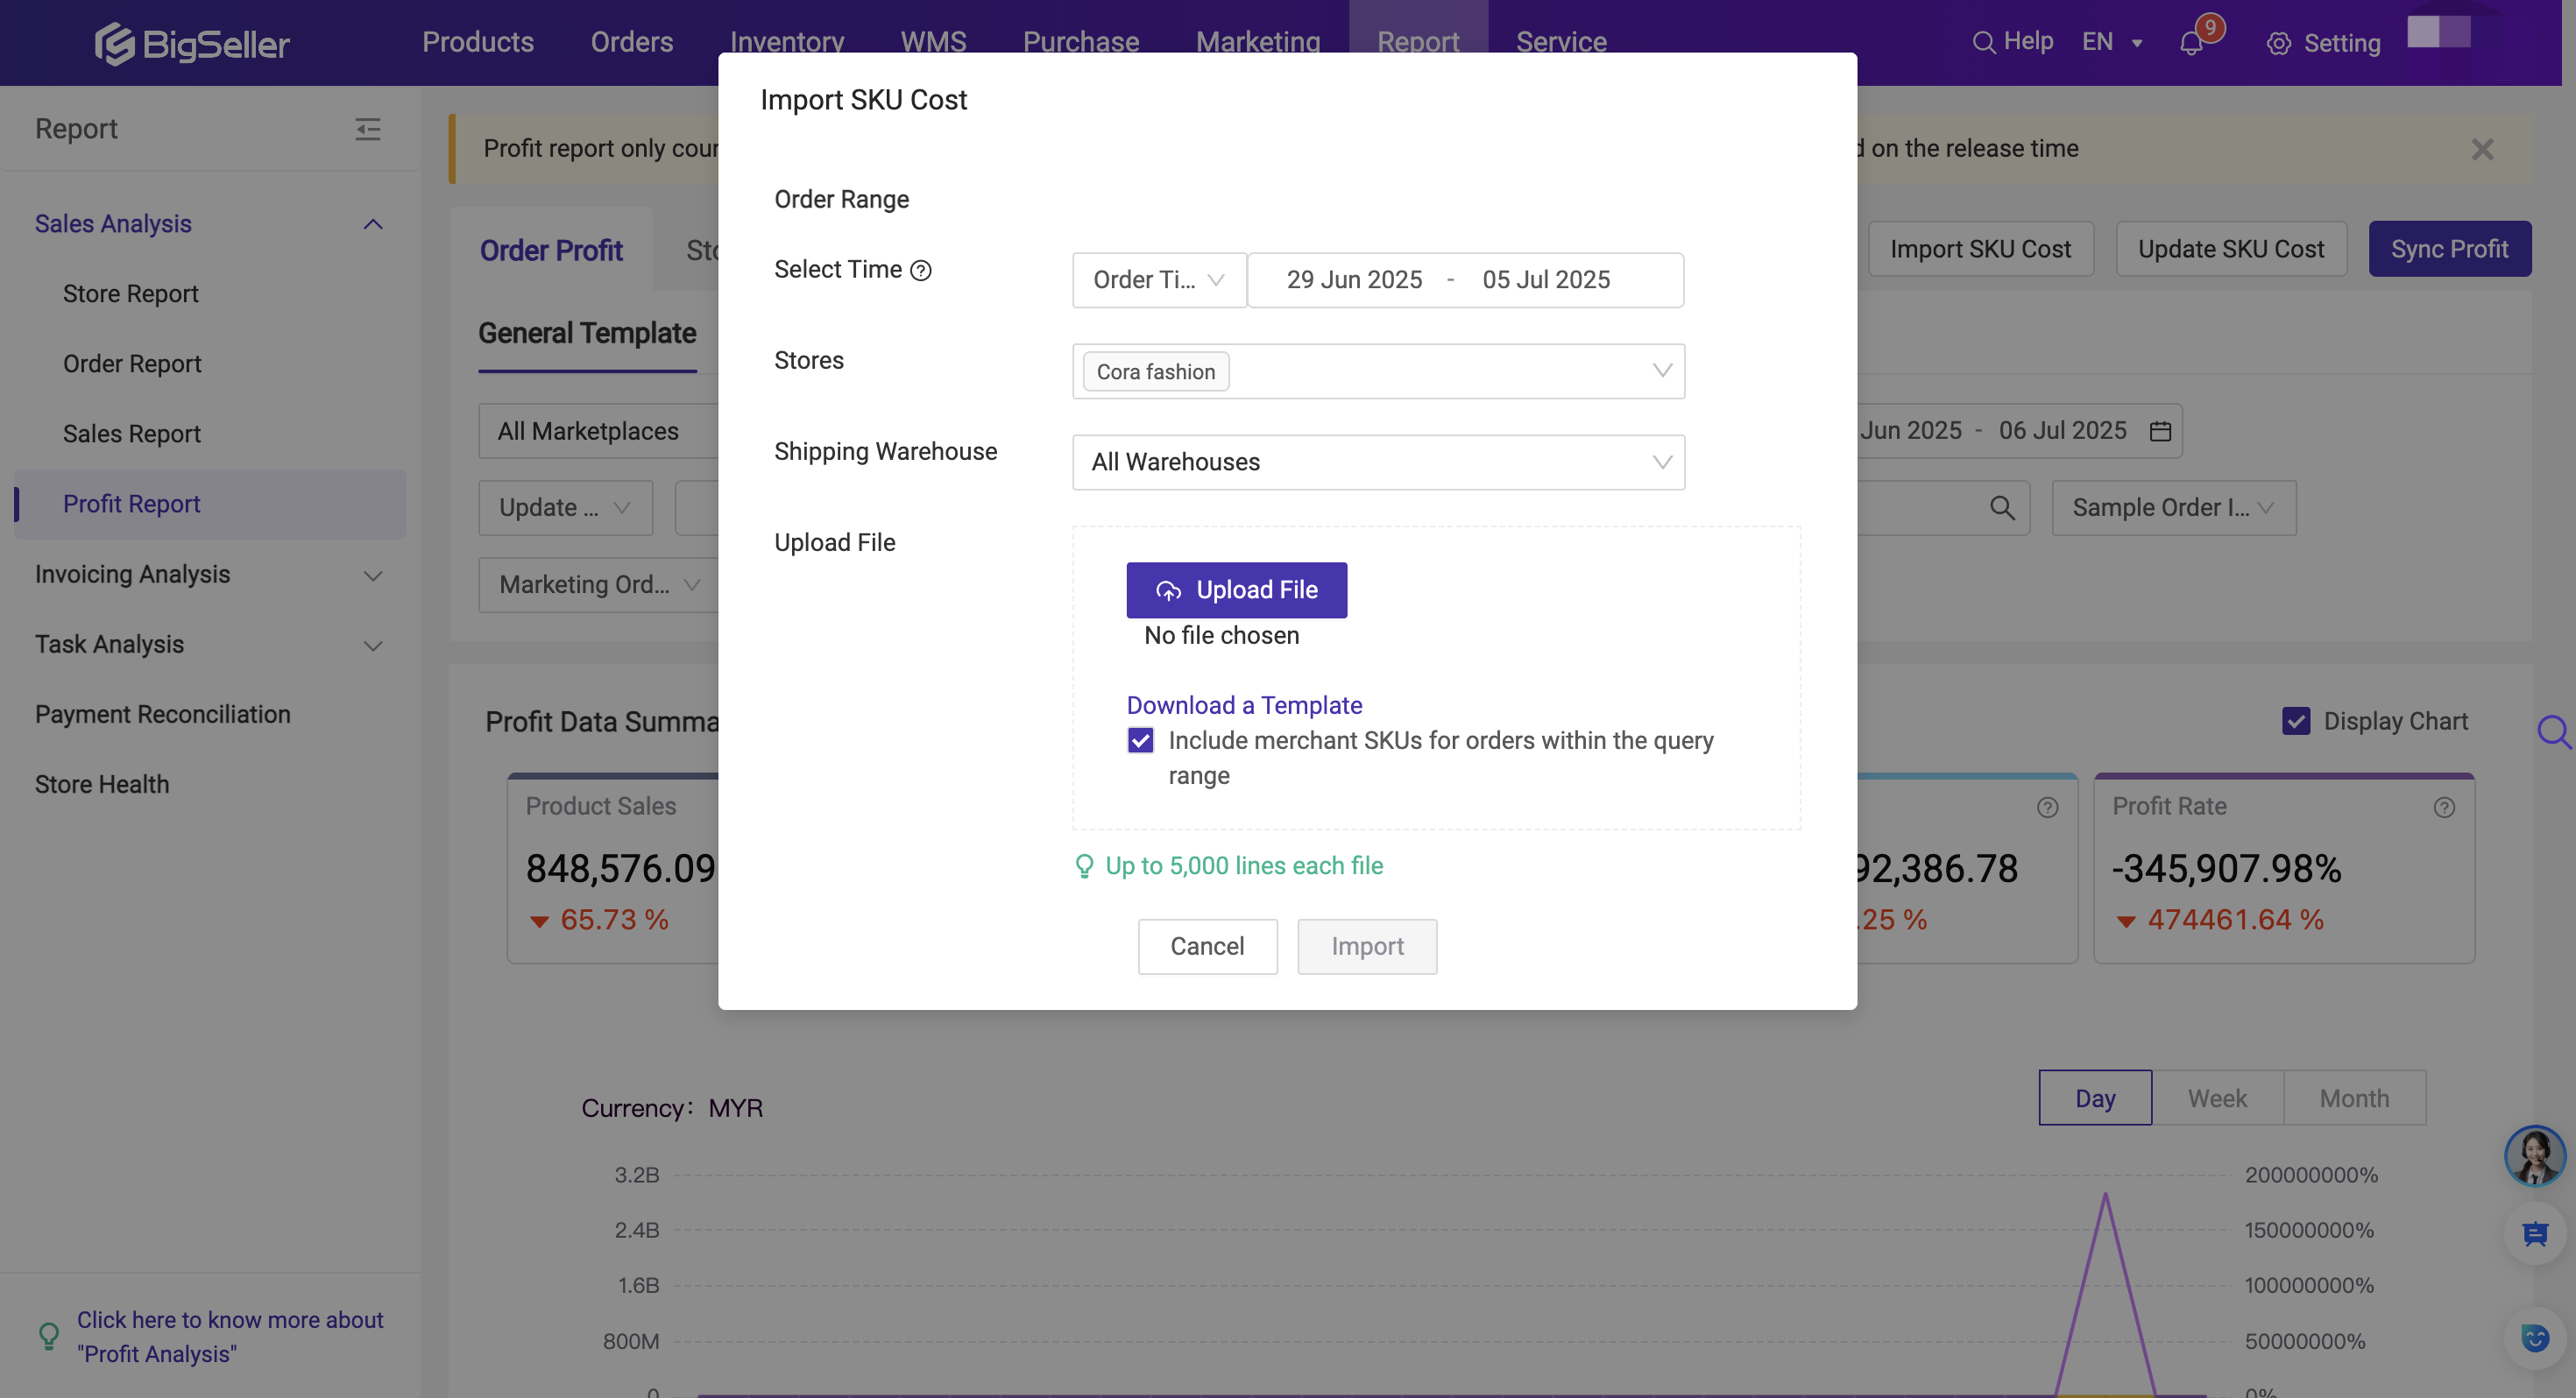Open the Sample Order dropdown
Image resolution: width=2576 pixels, height=1398 pixels.
pyautogui.click(x=2173, y=508)
